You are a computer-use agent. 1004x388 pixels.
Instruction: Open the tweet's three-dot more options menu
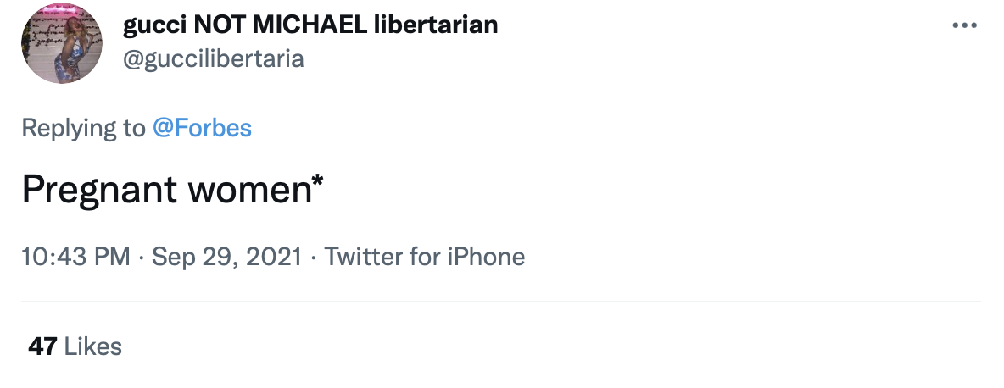pyautogui.click(x=965, y=25)
